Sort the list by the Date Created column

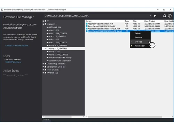pos(150,21)
